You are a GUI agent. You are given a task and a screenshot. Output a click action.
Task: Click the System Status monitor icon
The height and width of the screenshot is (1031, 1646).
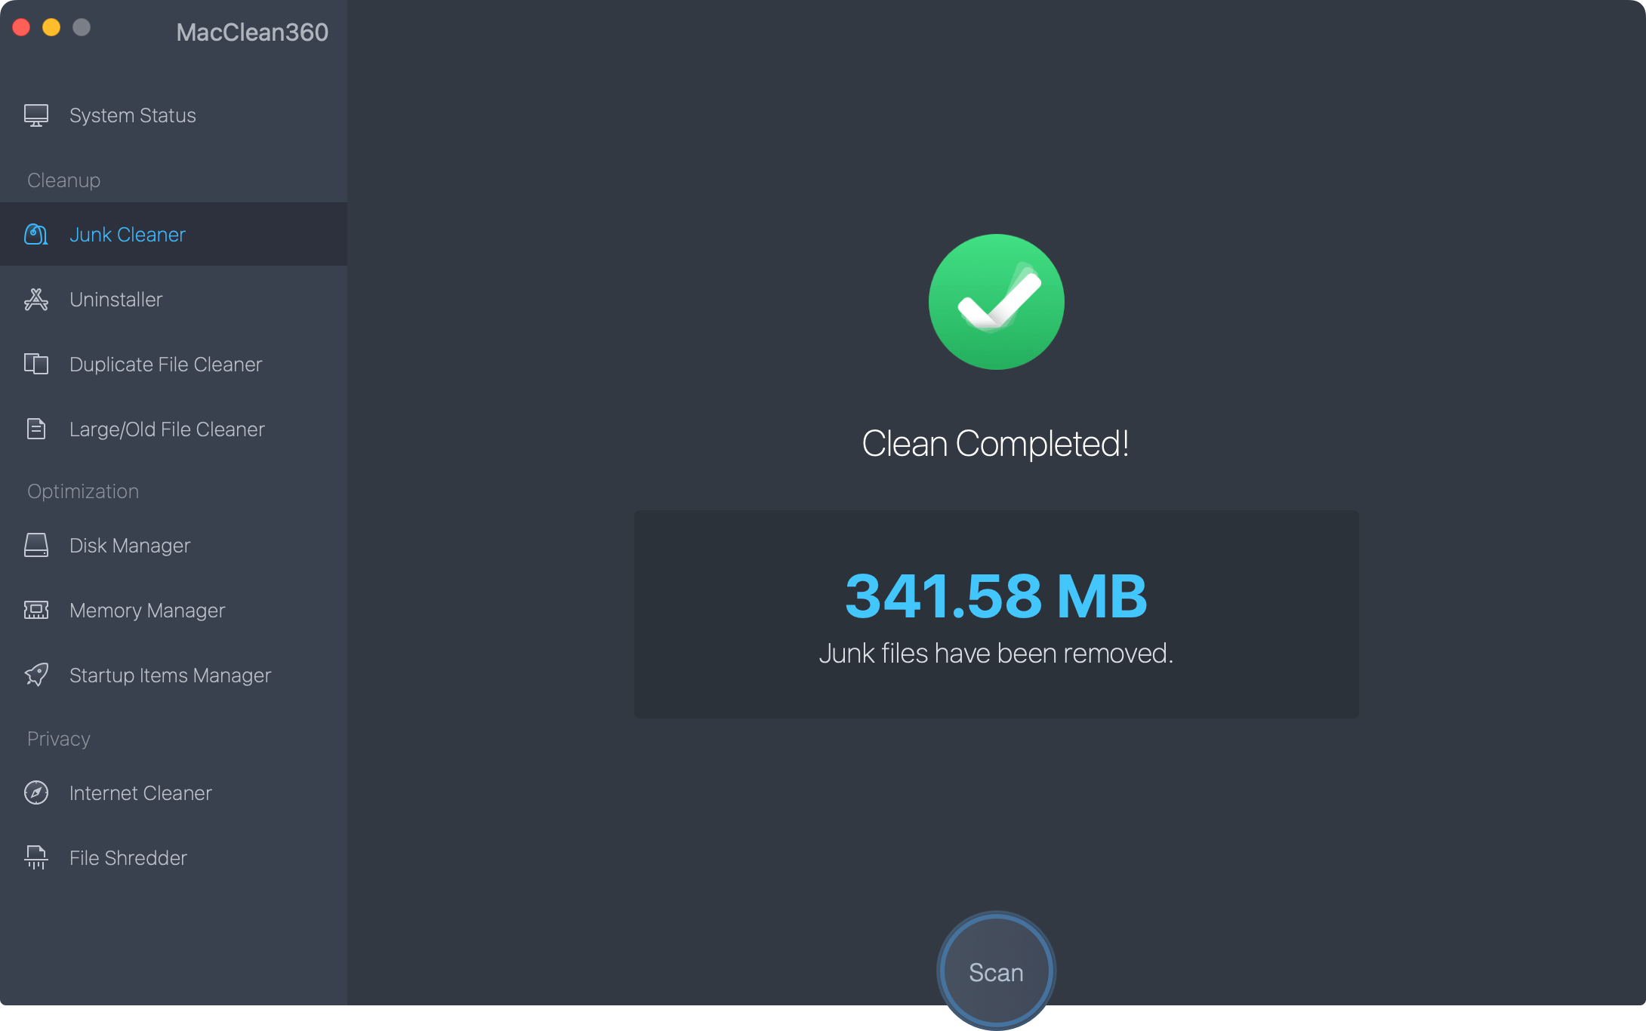35,115
